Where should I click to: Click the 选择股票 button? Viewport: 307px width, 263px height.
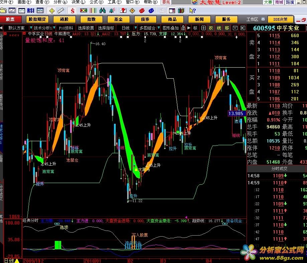pyautogui.click(x=86, y=28)
